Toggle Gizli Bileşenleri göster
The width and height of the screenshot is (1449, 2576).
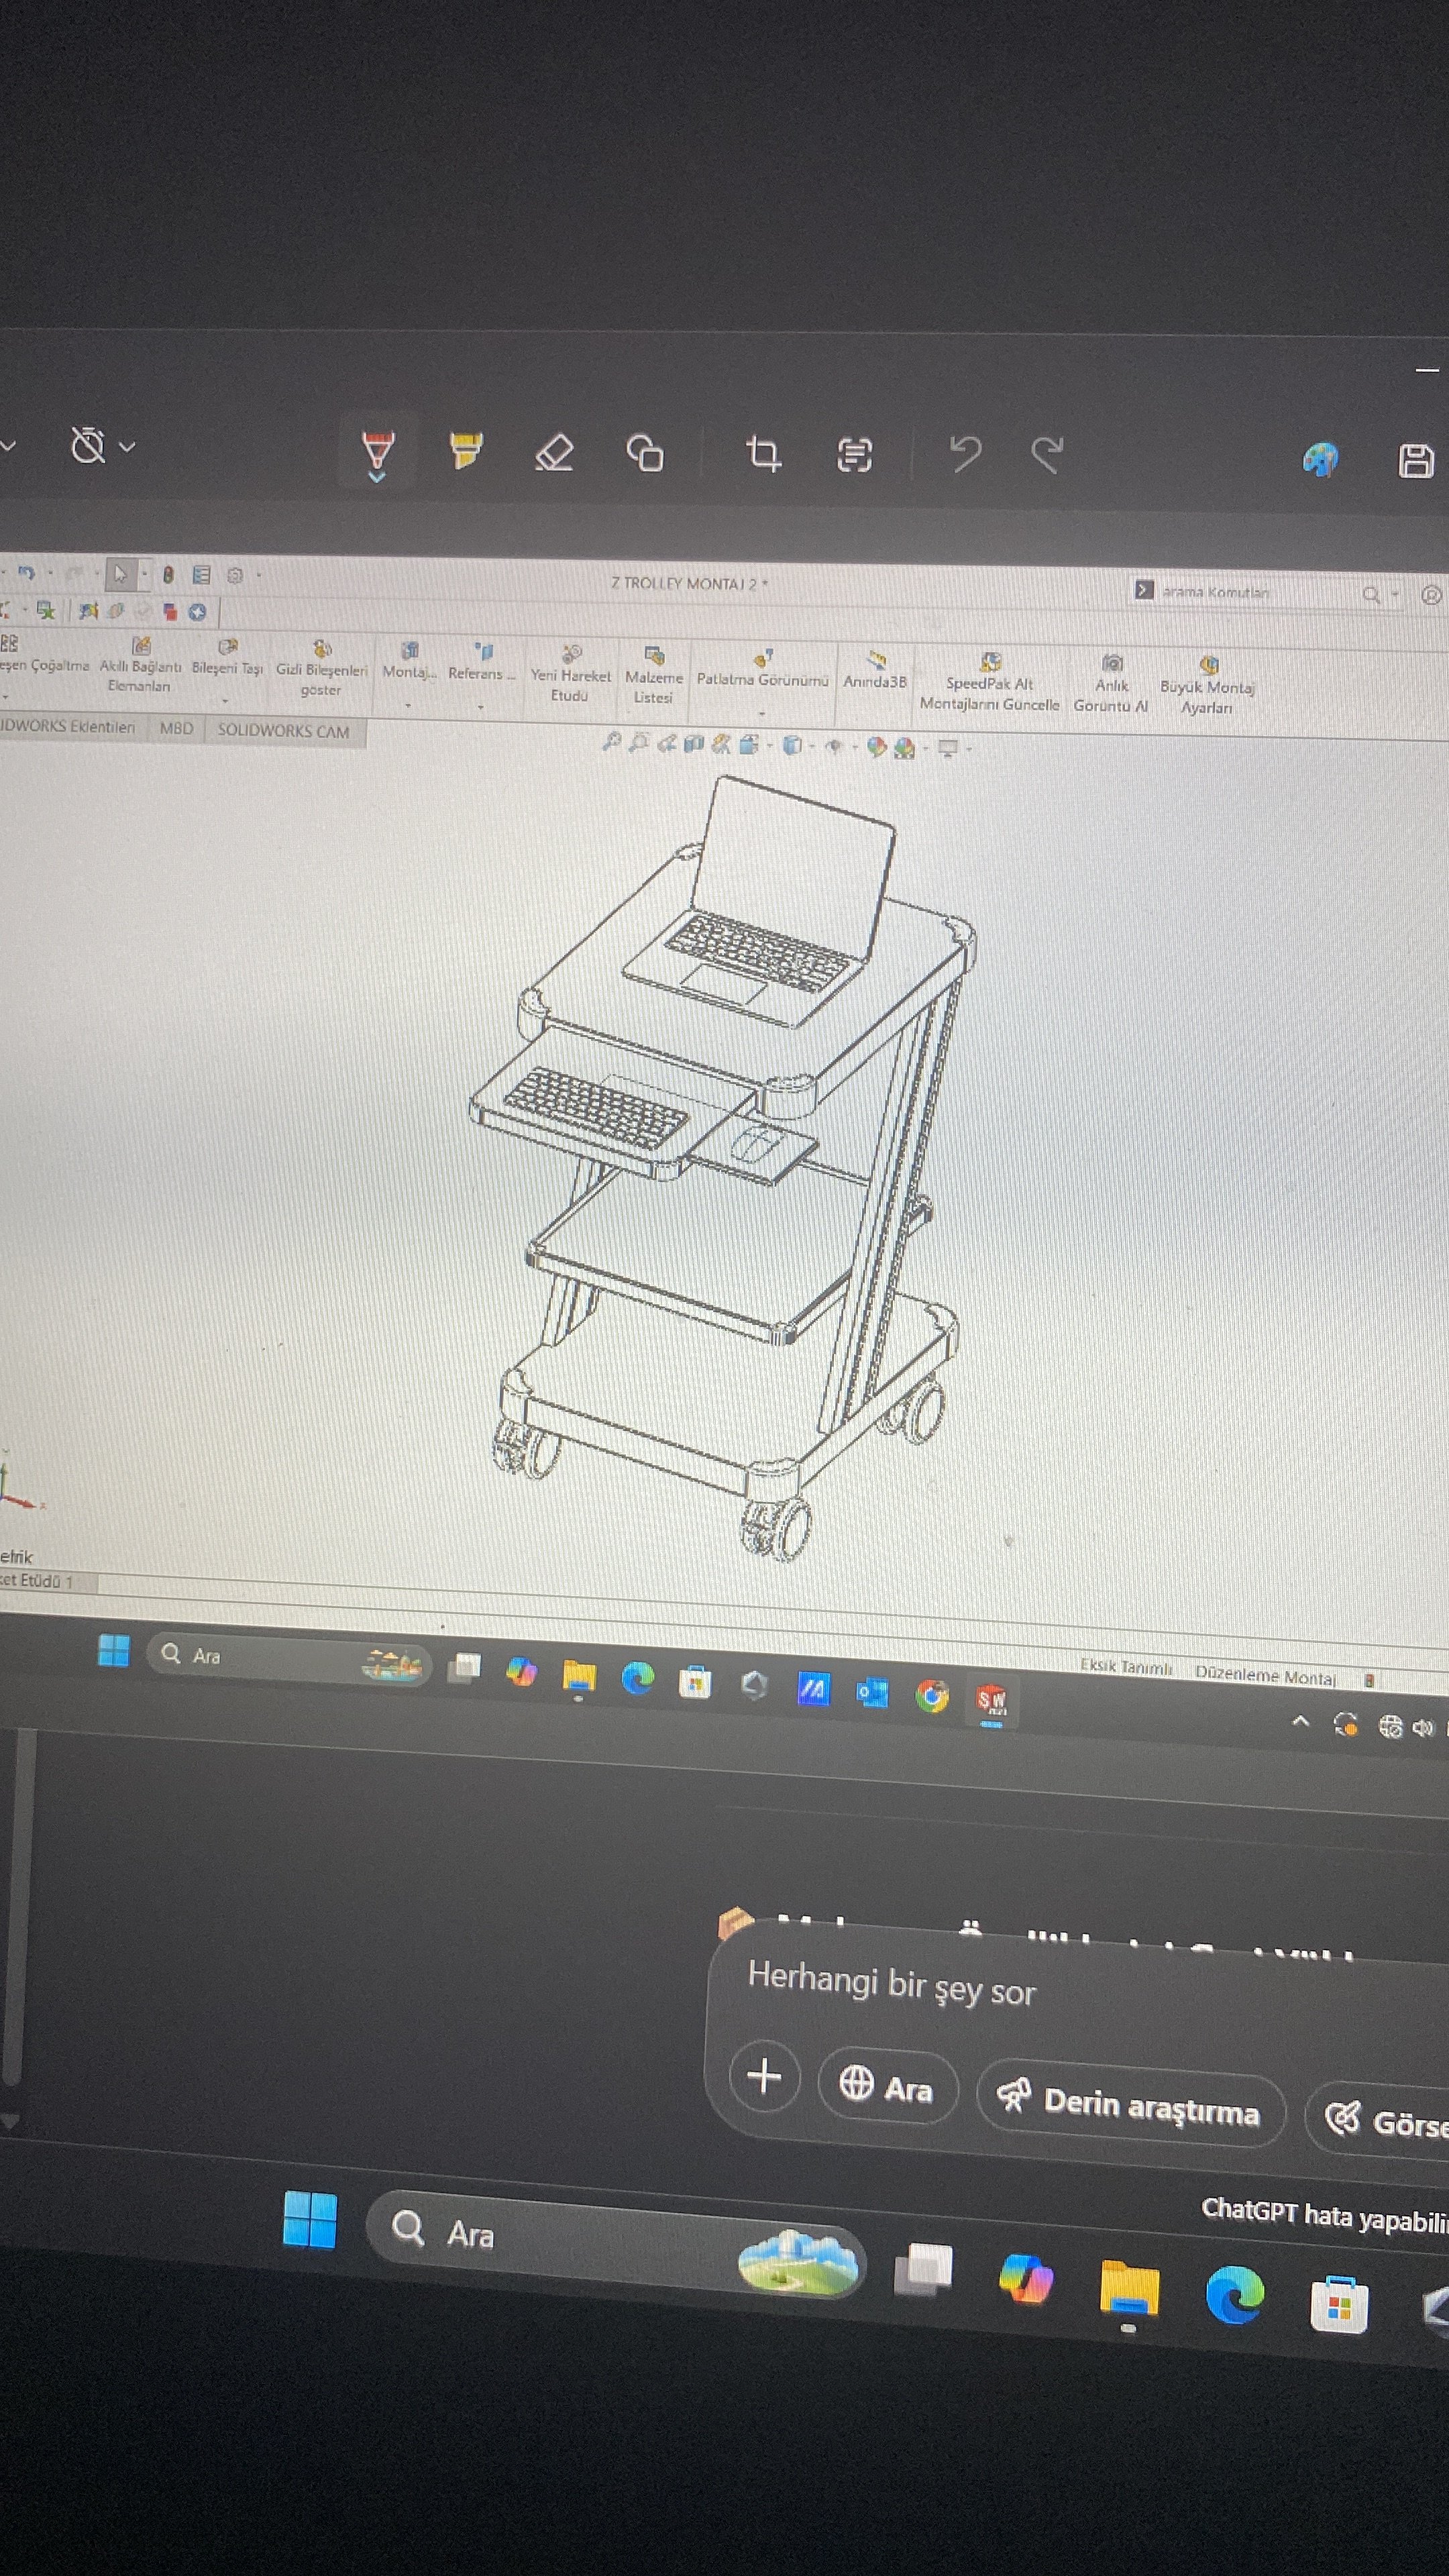click(x=321, y=667)
